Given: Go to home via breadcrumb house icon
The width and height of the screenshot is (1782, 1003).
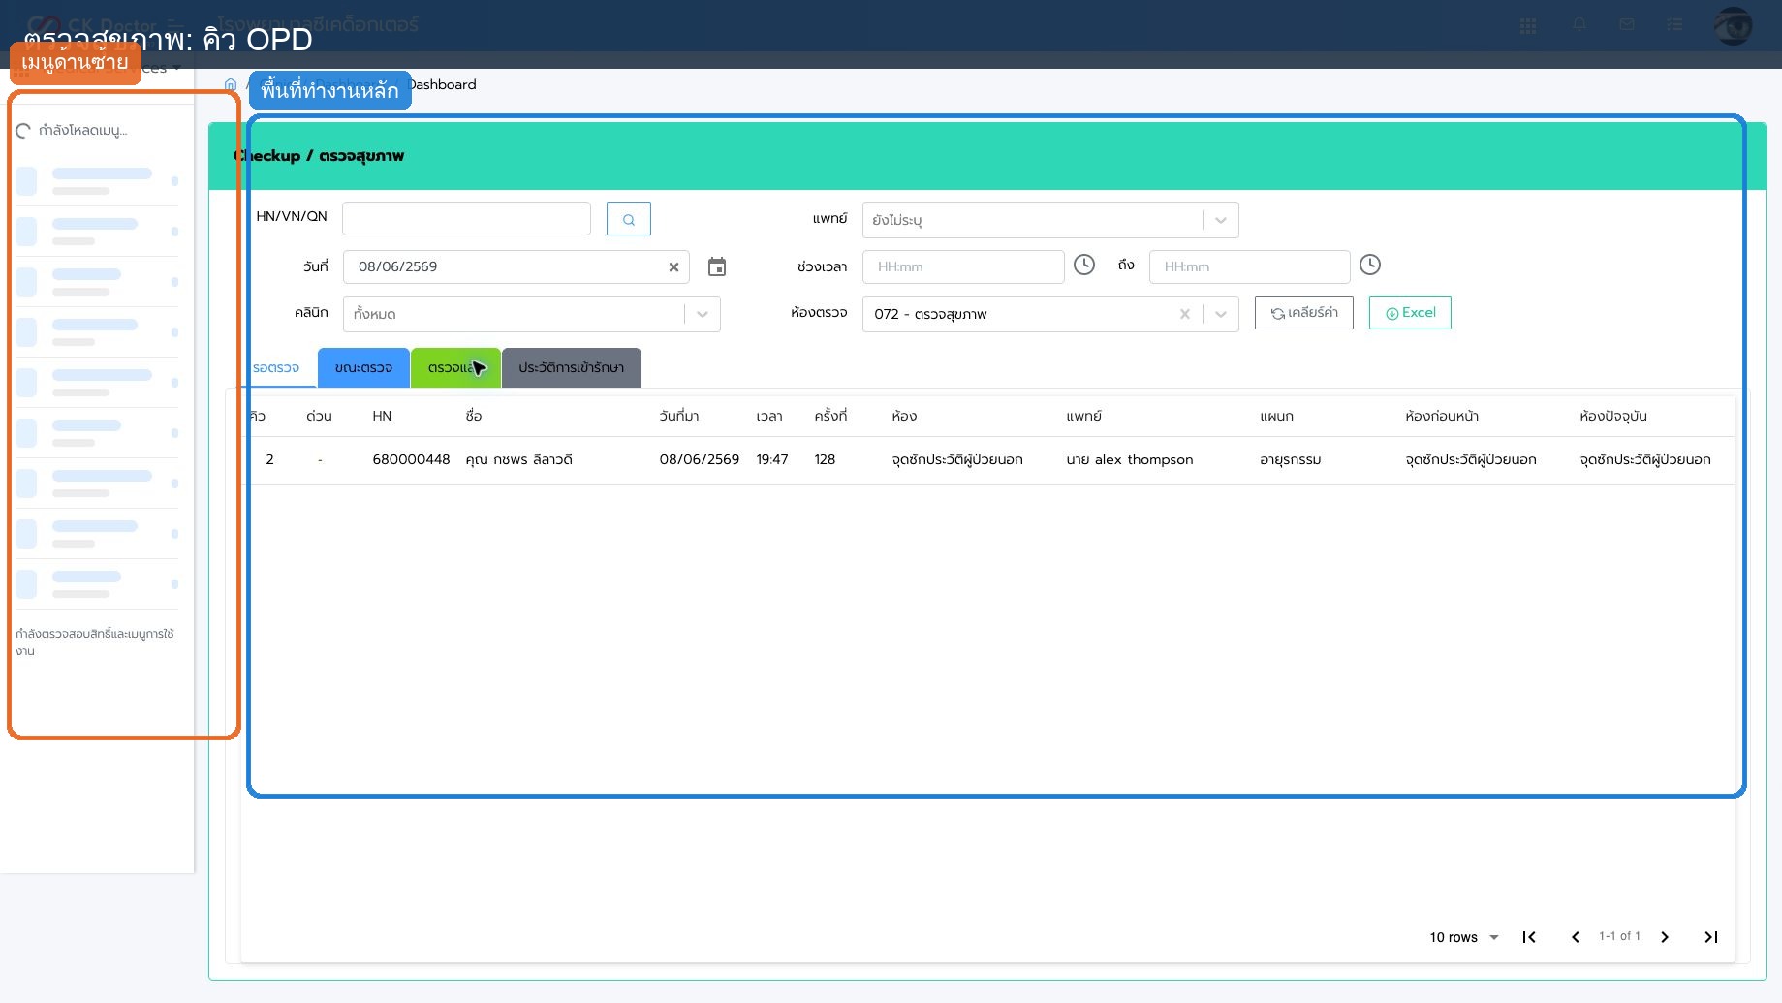Looking at the screenshot, I should tap(231, 84).
